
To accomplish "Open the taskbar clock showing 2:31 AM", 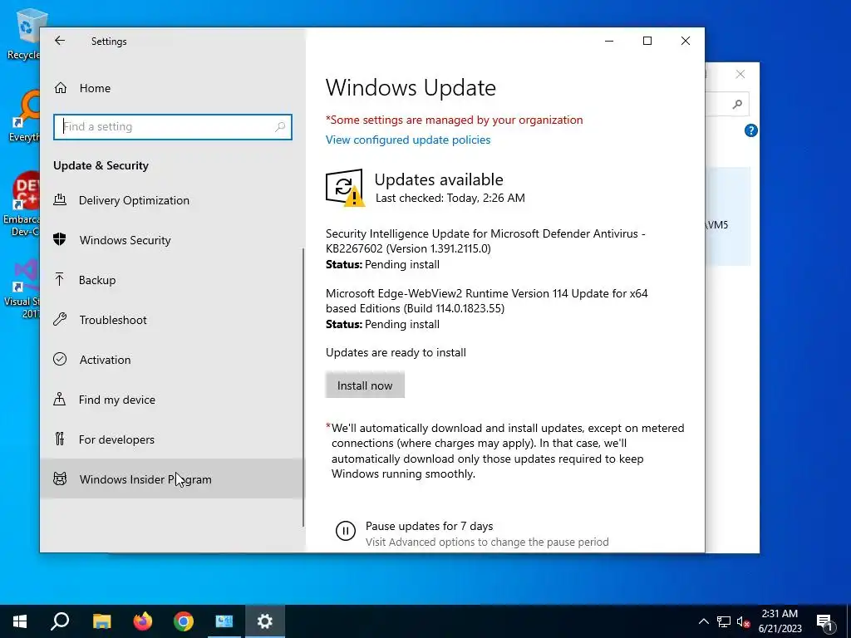I will [x=780, y=621].
